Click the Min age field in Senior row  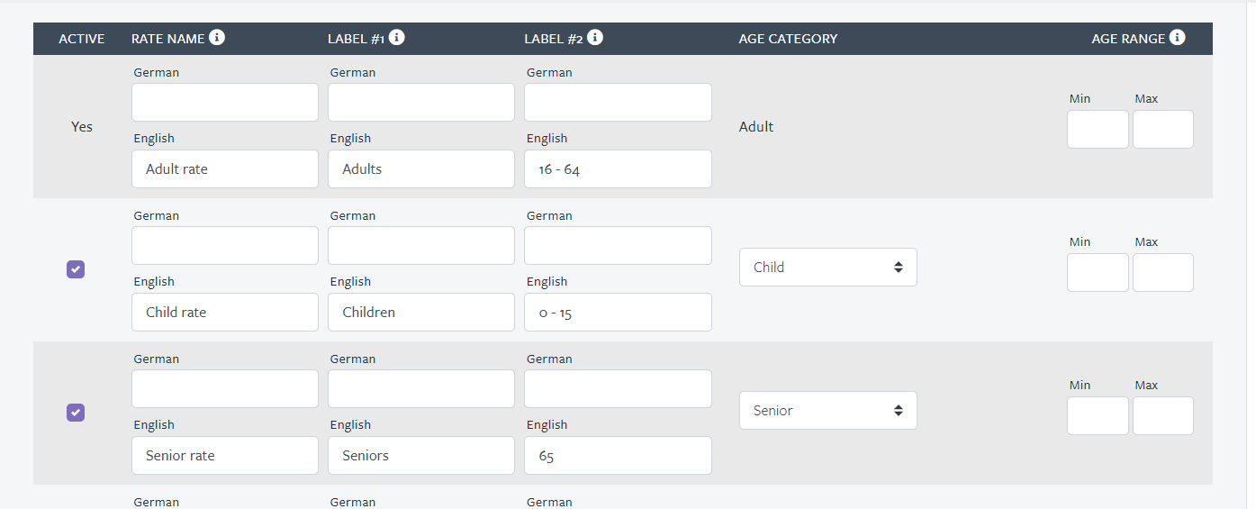pos(1098,416)
